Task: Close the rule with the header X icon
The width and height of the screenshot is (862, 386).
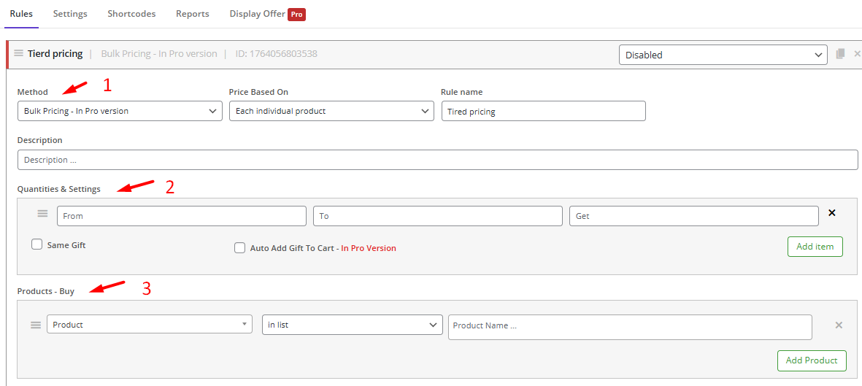Action: 857,54
